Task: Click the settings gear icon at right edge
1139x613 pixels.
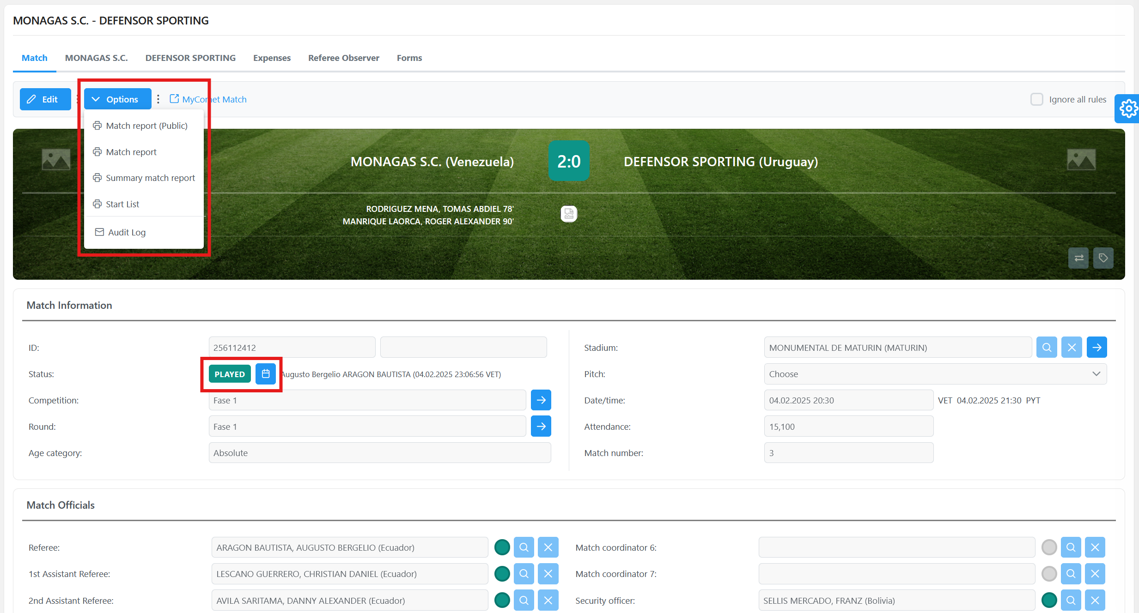Action: tap(1128, 109)
